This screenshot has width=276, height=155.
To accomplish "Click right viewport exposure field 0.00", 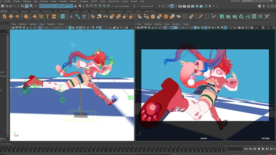I will [256, 28].
